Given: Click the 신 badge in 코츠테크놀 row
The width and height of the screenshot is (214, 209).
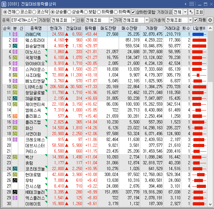Looking at the screenshot, I should (15, 168).
